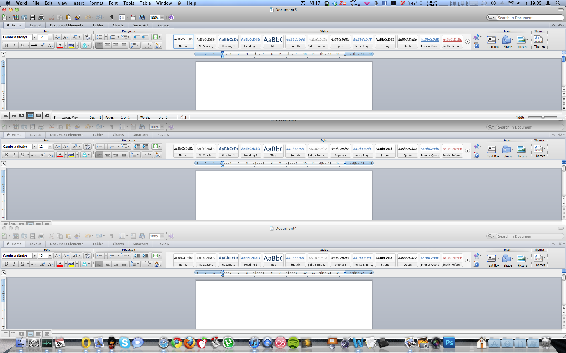Center align text in Document5 ribbon
The height and width of the screenshot is (353, 566).
click(108, 45)
